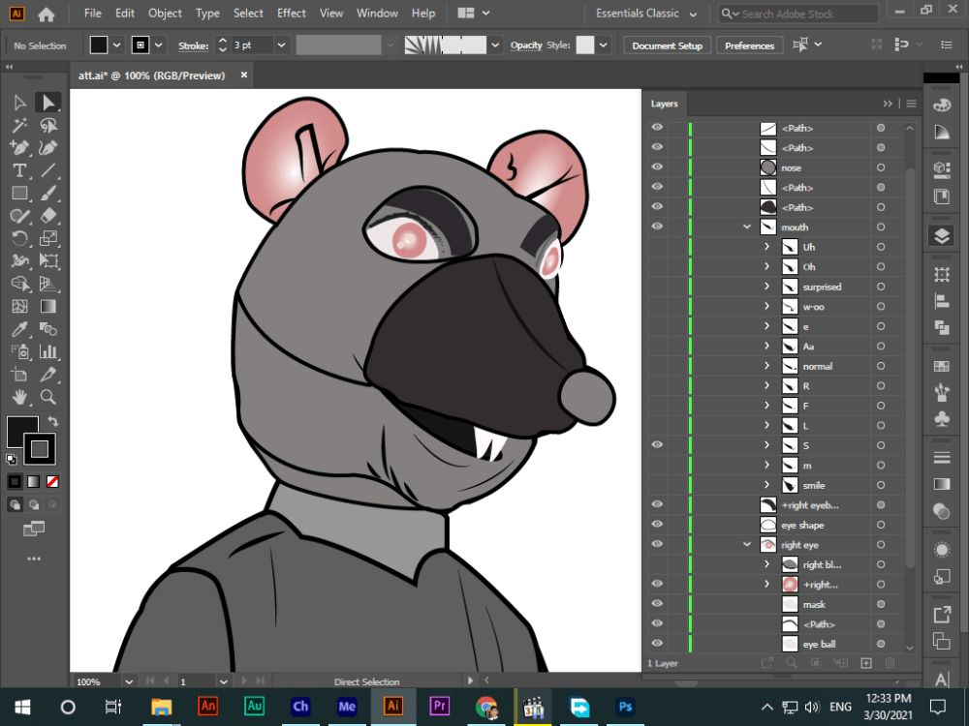Close the att.ai document tab
This screenshot has width=969, height=726.
(244, 75)
